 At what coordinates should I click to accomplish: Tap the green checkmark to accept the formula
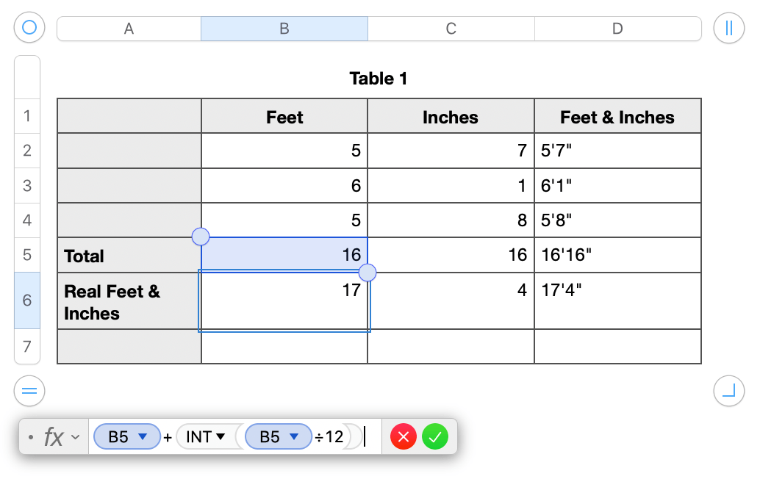pos(435,436)
